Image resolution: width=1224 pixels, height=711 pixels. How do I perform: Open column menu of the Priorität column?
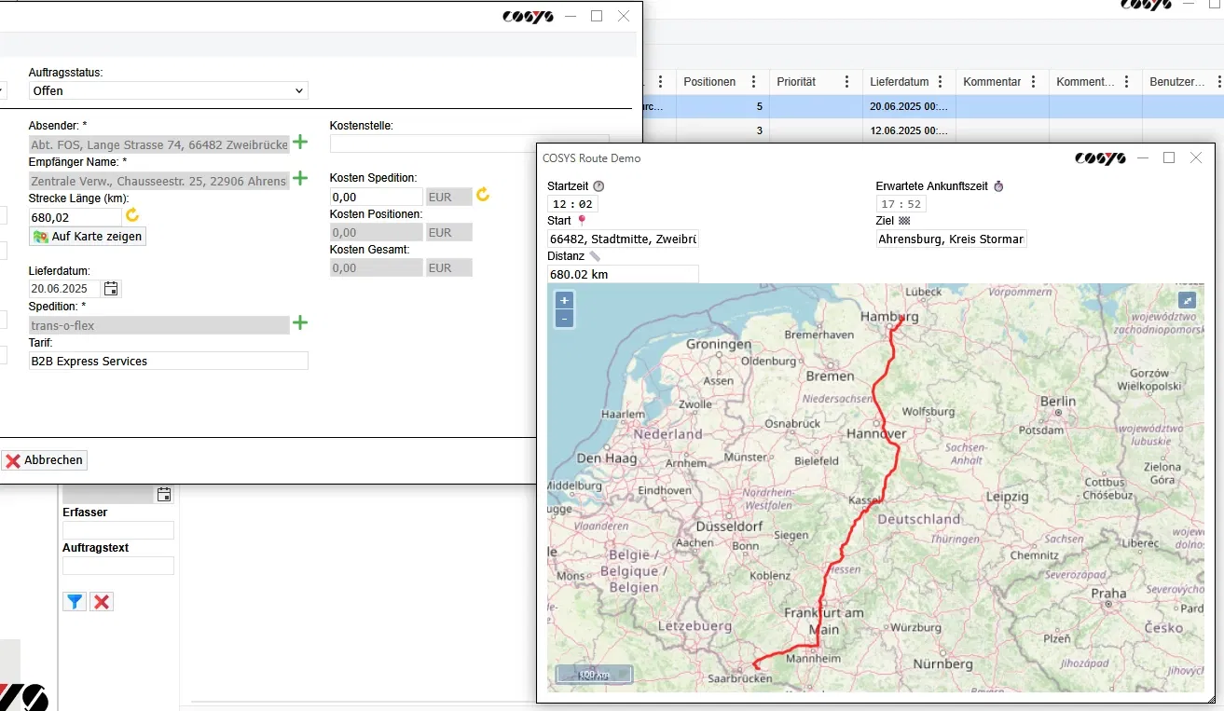[847, 82]
